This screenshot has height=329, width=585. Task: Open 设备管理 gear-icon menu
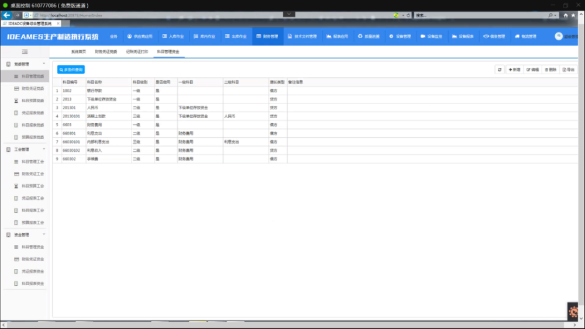[400, 36]
